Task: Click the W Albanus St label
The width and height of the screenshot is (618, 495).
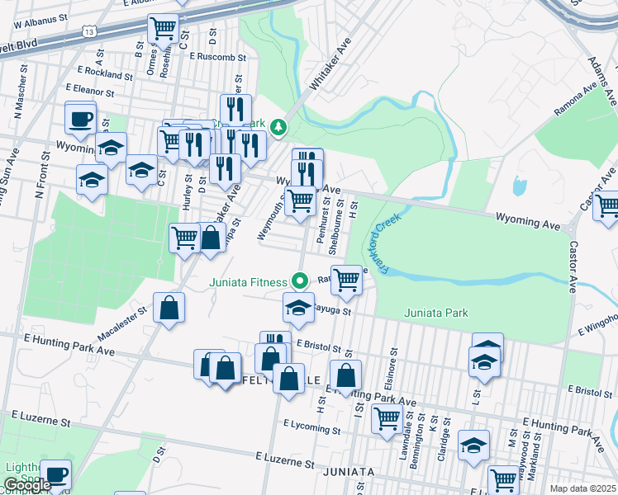Action: pos(40,21)
